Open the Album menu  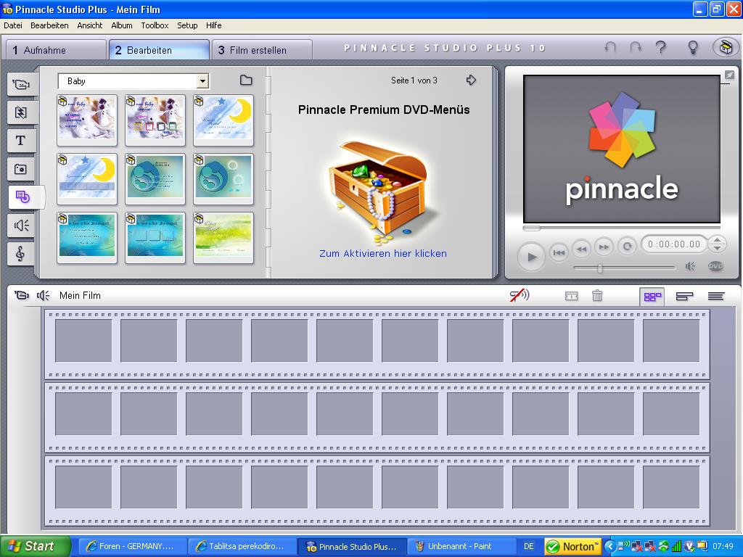[x=122, y=25]
